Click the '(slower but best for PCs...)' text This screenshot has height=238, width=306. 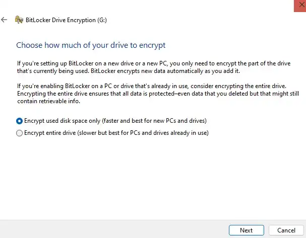pyautogui.click(x=143, y=133)
